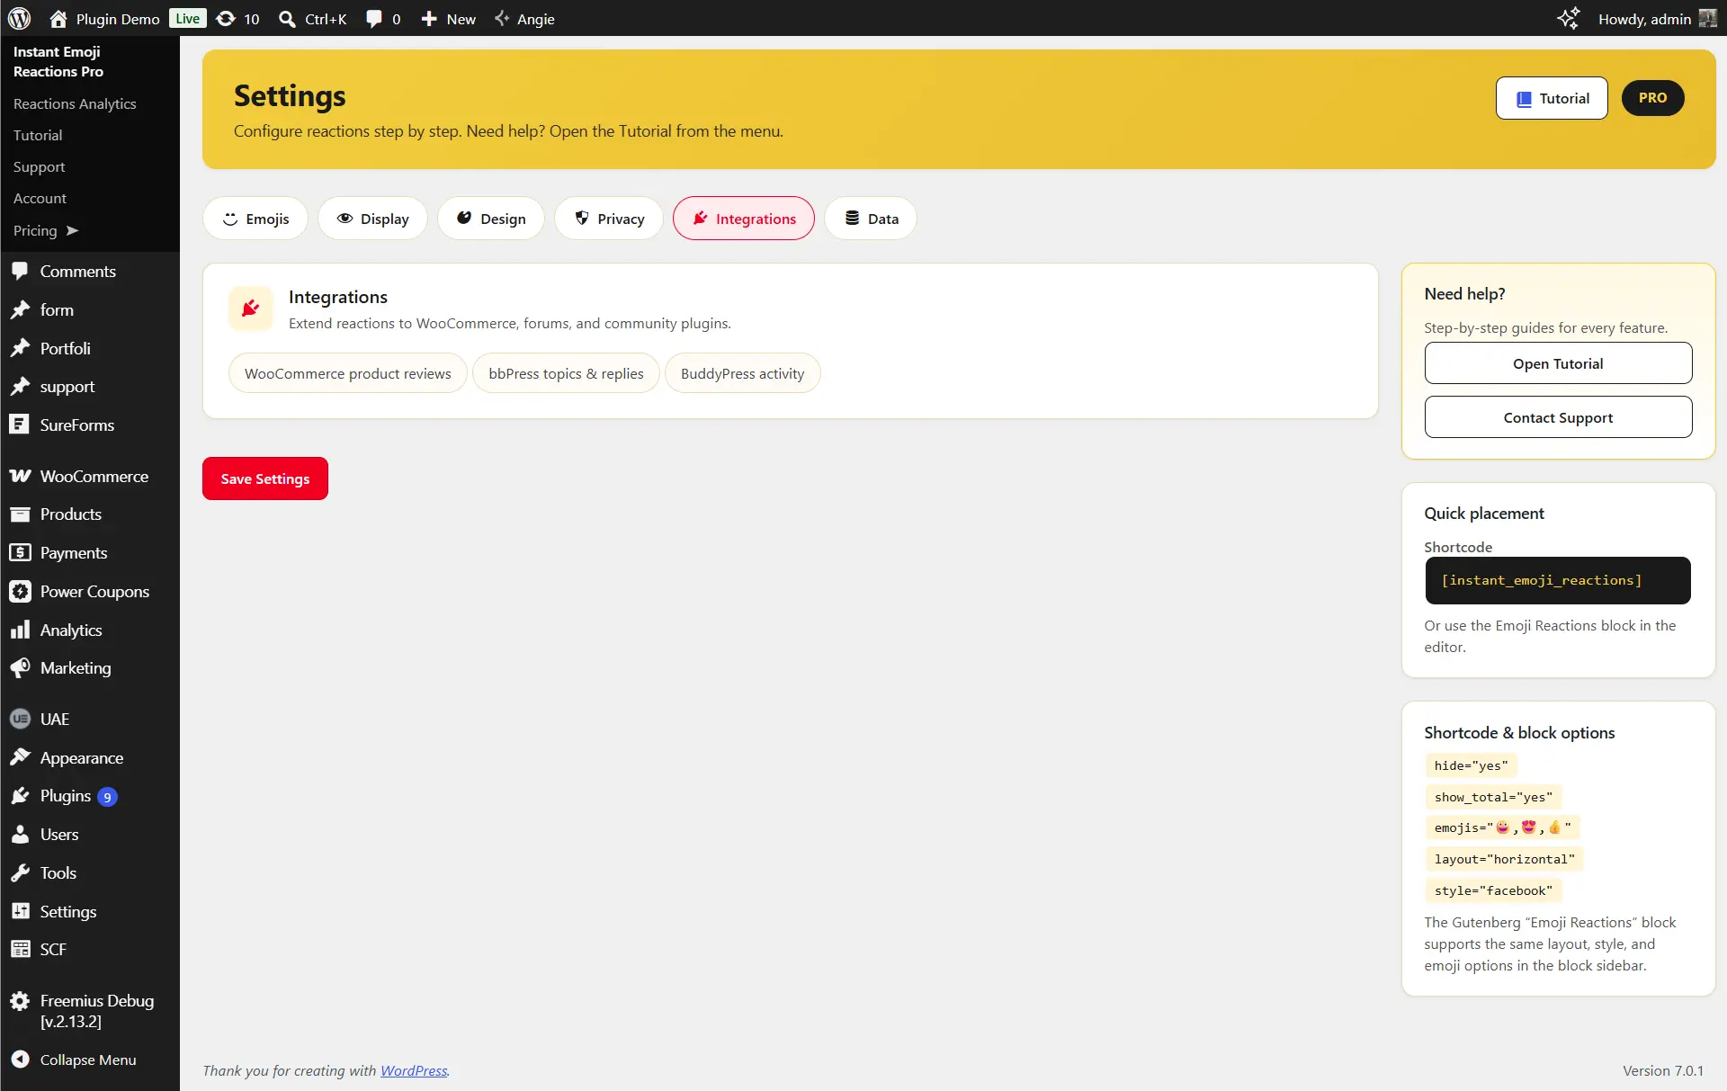Click the hide="yes" option code
Viewport: 1727px width, 1091px height.
(x=1472, y=765)
